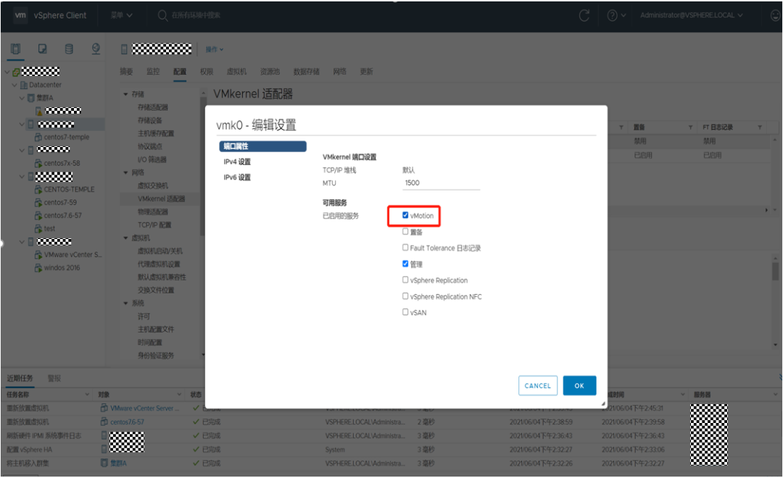783x478 pixels.
Task: Open the 菜单 dropdown in header
Action: (121, 15)
